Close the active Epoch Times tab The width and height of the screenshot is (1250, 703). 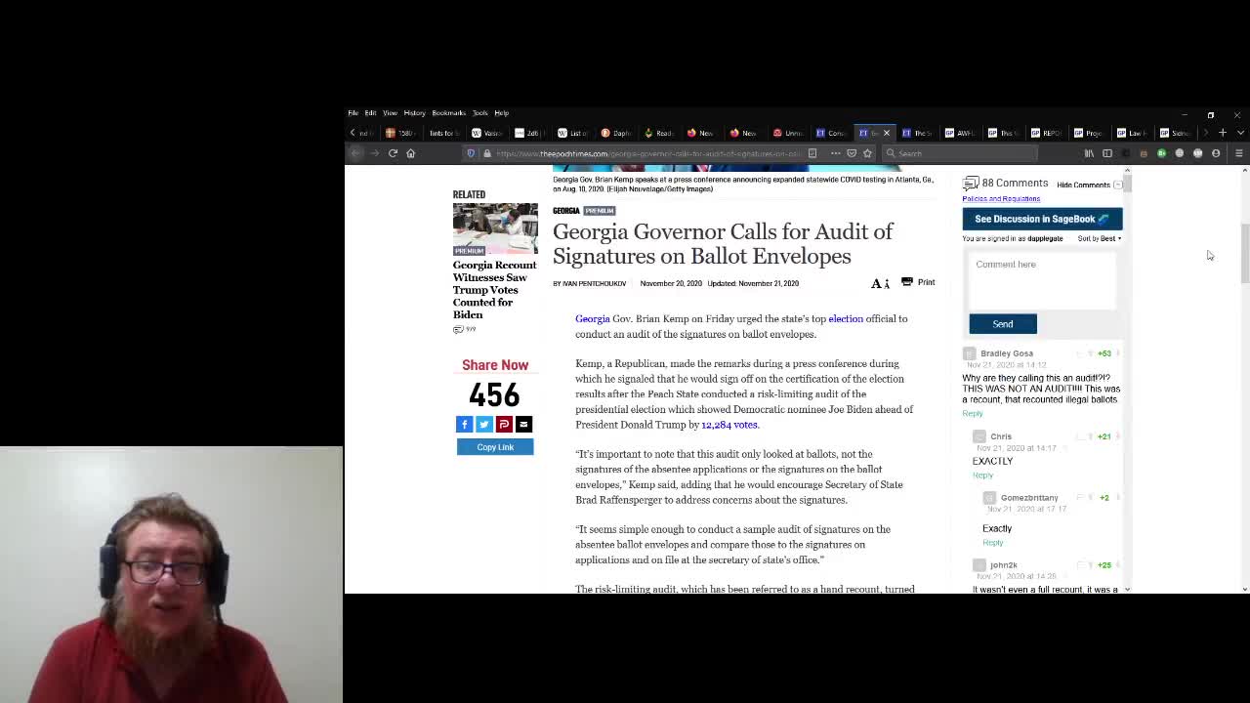coord(887,133)
